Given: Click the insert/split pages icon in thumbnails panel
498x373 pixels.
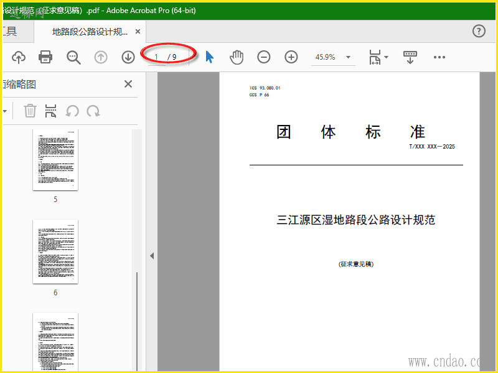Looking at the screenshot, I should [x=51, y=111].
